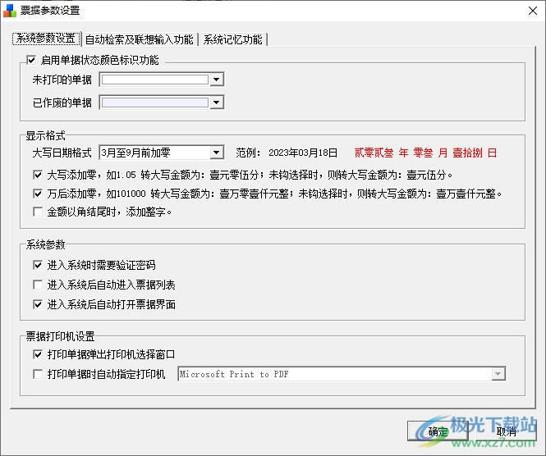Screen dimensions: 546x456
Task: Toggle 启用单据状态颜色标识功能 checkbox
Action: click(x=32, y=60)
